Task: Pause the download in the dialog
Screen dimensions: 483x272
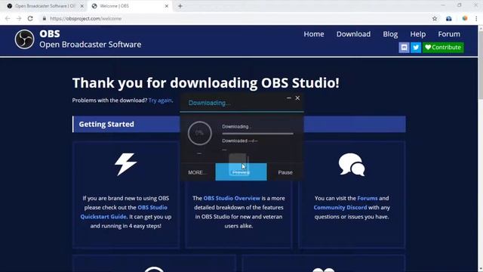Action: 285,172
